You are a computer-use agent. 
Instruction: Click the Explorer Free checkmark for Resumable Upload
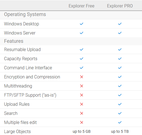(82, 49)
